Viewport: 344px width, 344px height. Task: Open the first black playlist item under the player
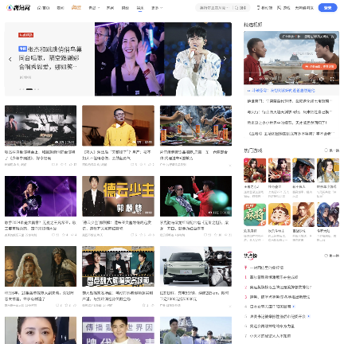tap(289, 101)
